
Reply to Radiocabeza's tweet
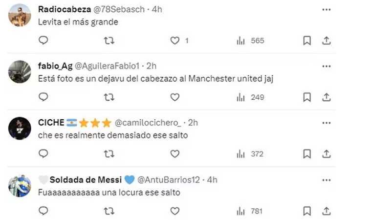click(x=43, y=41)
